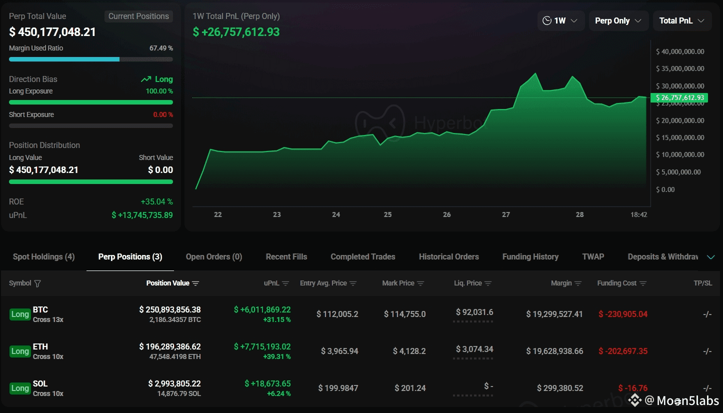The height and width of the screenshot is (413, 723).
Task: Open the 1W time range dropdown
Action: [560, 21]
